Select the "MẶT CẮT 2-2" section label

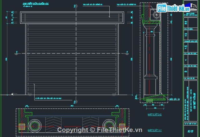[155, 115]
